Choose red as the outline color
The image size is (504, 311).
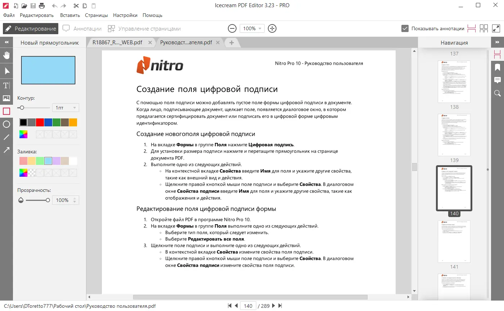pos(40,122)
